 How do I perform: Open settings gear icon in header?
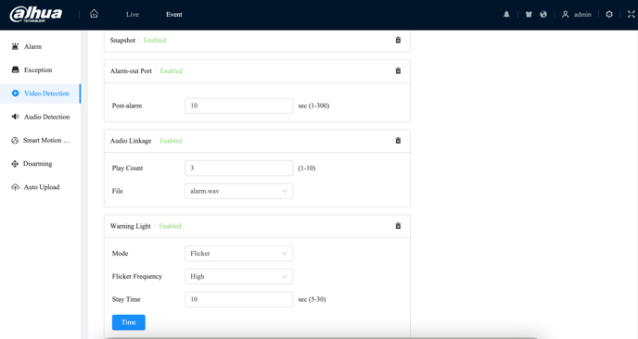[x=609, y=14]
